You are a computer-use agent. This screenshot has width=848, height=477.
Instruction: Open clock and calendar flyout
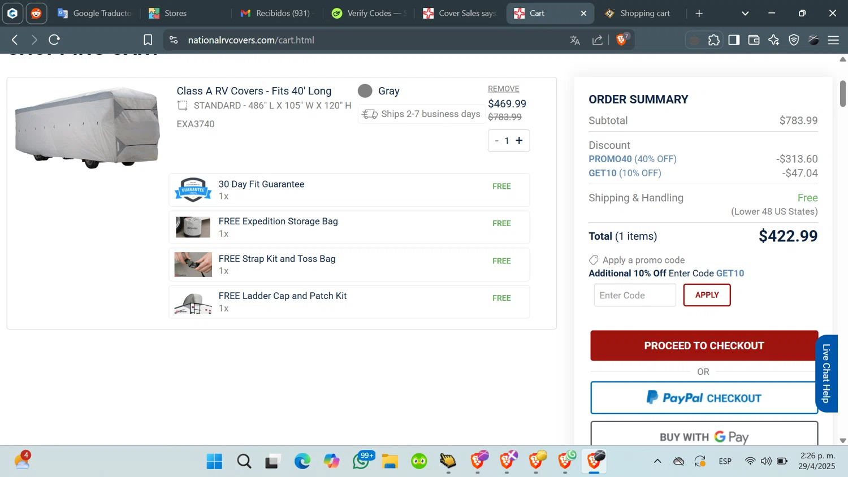(x=817, y=461)
